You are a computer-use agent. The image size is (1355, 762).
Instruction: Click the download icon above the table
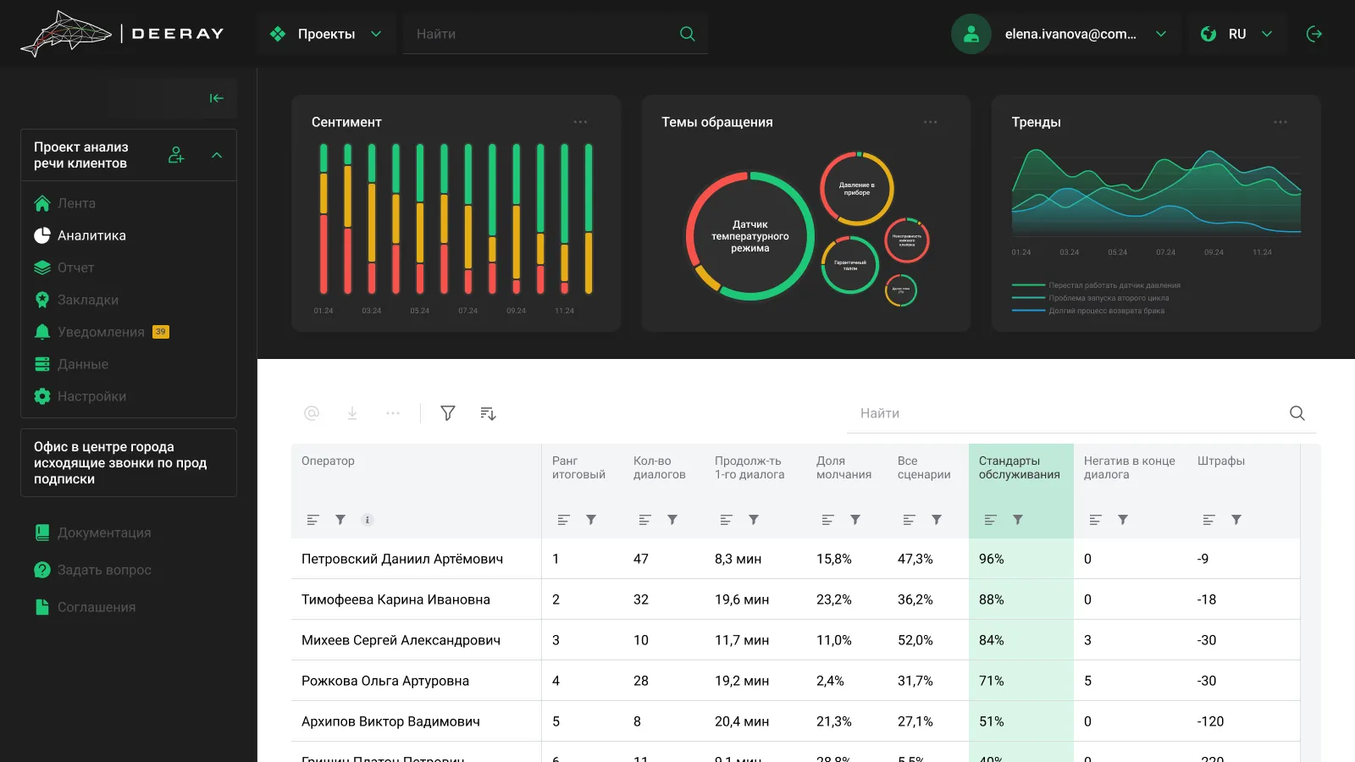click(352, 413)
